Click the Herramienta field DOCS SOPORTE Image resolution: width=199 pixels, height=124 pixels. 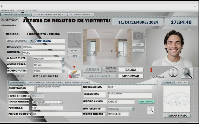pyautogui.click(x=130, y=95)
